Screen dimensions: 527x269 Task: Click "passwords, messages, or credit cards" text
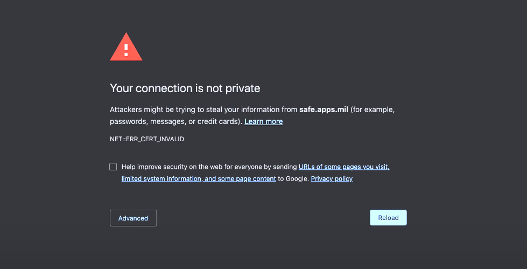175,121
